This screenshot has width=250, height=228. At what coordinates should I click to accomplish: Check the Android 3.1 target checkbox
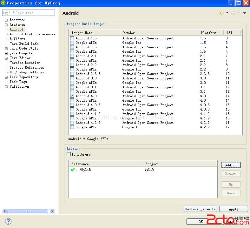(x=72, y=87)
